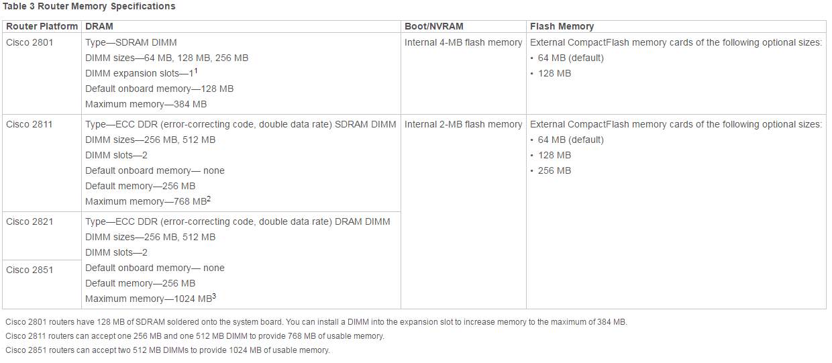Click the 128 MB bullet in Cisco 2801 flash list
The width and height of the screenshot is (832, 363).
tap(554, 73)
